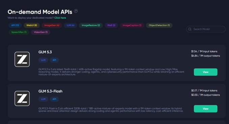
Task: Select the API badge on GLM 5.3-Flash card
Action: coord(54,99)
